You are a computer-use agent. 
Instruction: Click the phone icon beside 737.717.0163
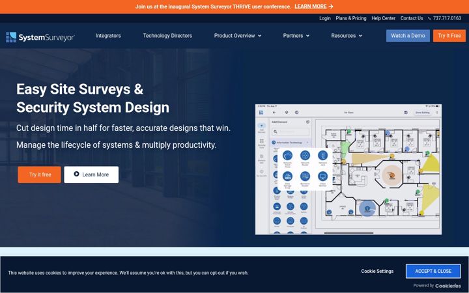click(x=429, y=18)
